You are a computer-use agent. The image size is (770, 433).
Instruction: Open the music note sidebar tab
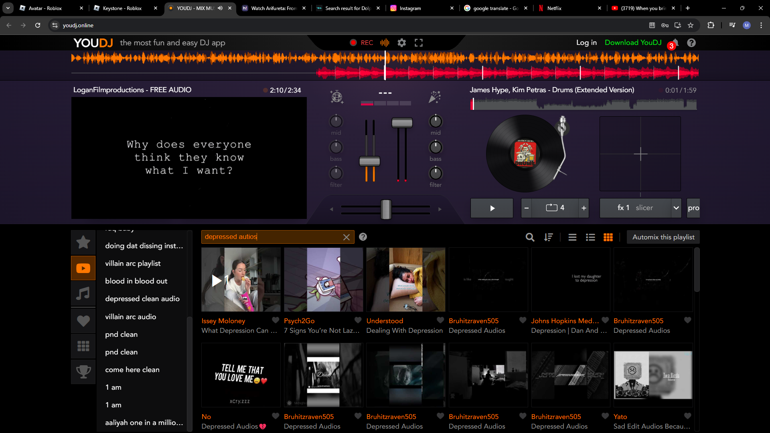point(83,293)
